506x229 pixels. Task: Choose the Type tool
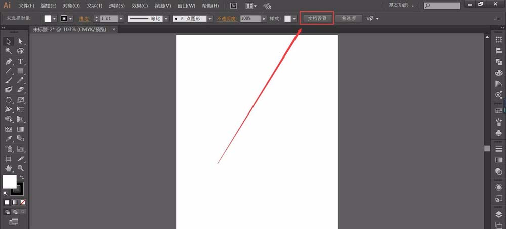click(x=21, y=61)
